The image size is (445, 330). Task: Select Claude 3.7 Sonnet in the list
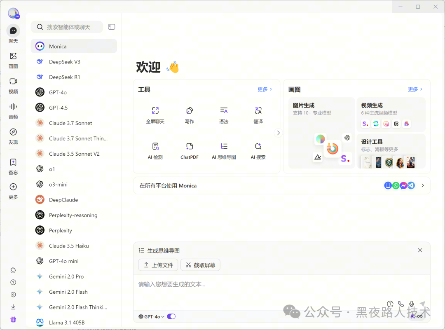[x=74, y=123]
